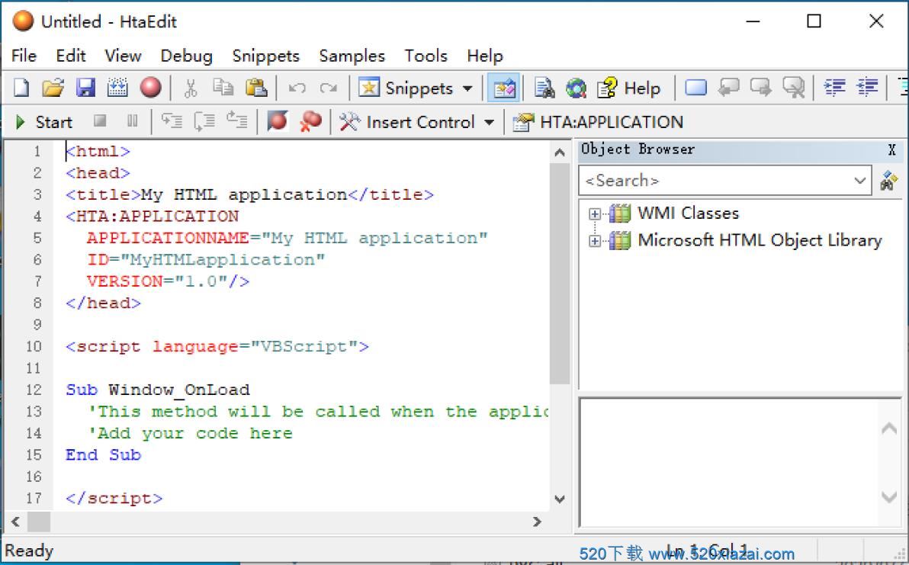The image size is (909, 565).
Task: Pause execution with the pause icon
Action: coord(133,121)
